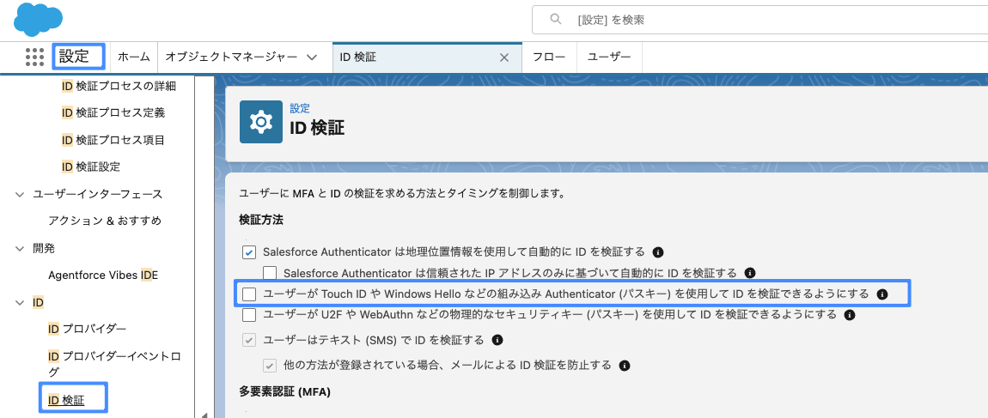988x418 pixels.
Task: Enable trusted IP address only verification
Action: click(271, 273)
